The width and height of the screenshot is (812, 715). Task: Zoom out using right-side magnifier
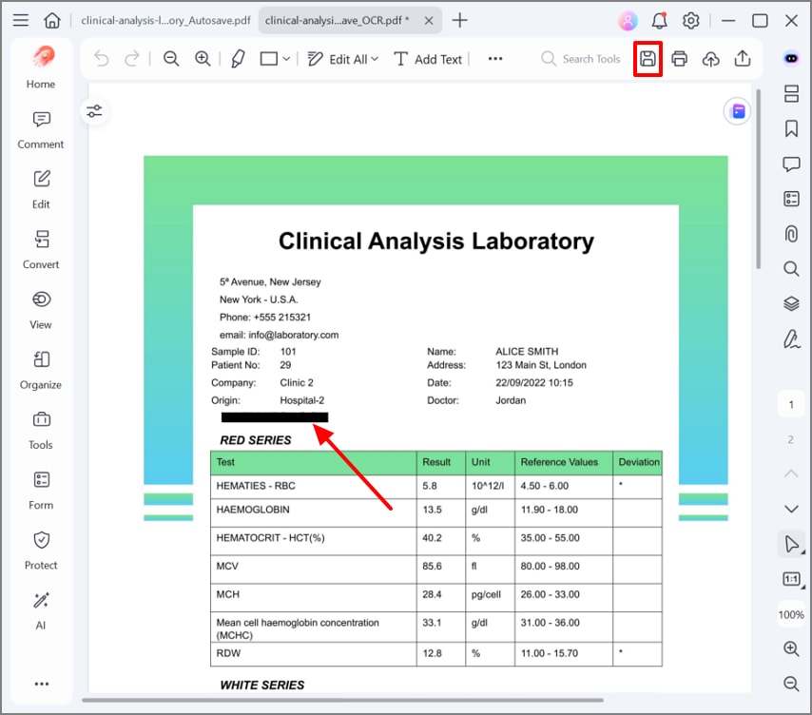pos(791,684)
